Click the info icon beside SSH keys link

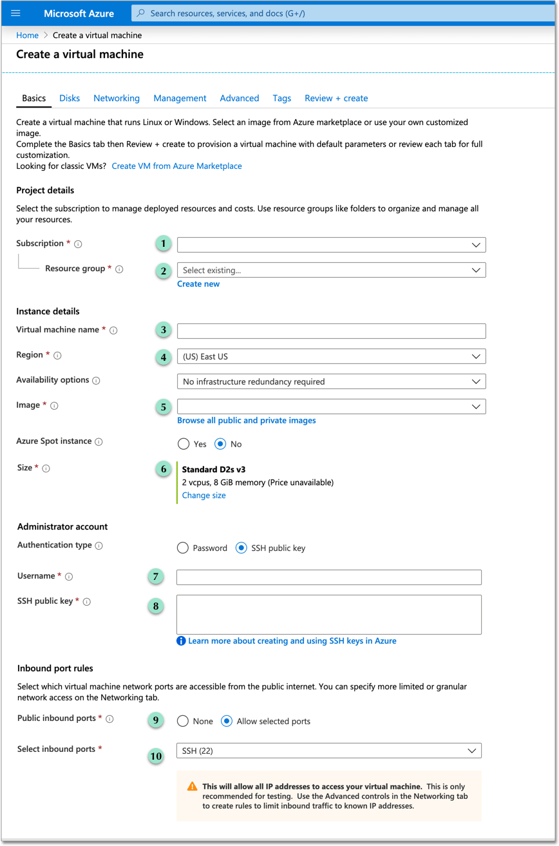coord(181,641)
